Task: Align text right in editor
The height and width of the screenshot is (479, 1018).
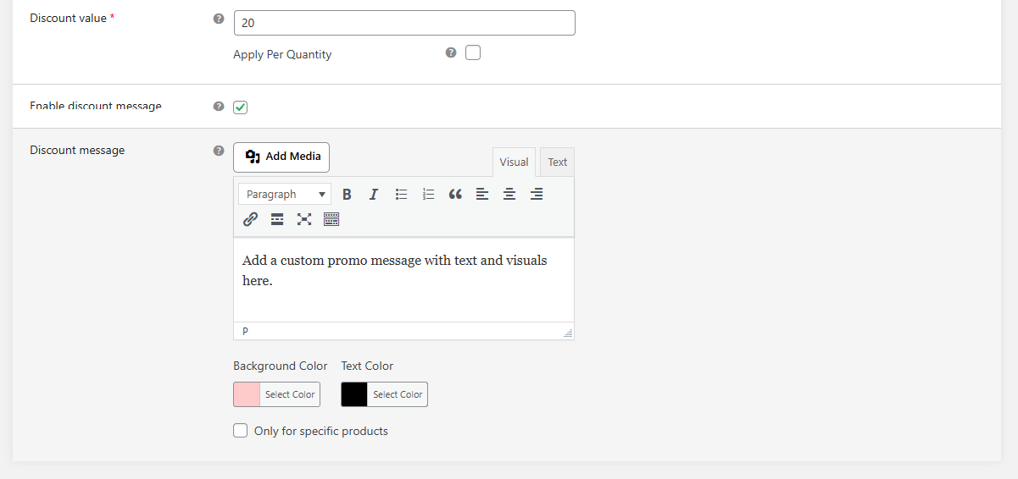Action: 537,195
